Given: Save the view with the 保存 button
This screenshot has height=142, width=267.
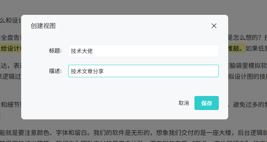Looking at the screenshot, I should (x=207, y=103).
